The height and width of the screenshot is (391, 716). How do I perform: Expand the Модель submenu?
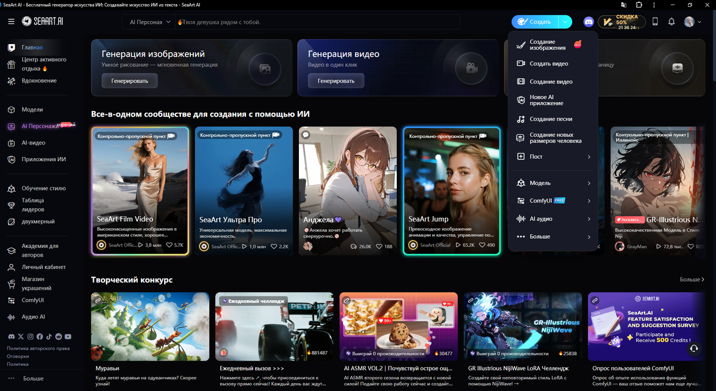tap(554, 183)
